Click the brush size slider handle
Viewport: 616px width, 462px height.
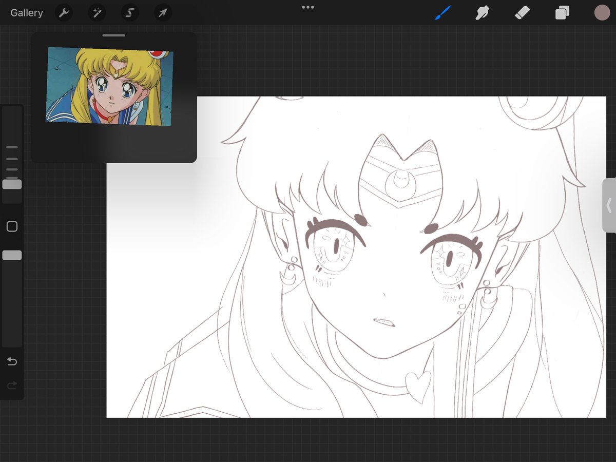click(12, 184)
